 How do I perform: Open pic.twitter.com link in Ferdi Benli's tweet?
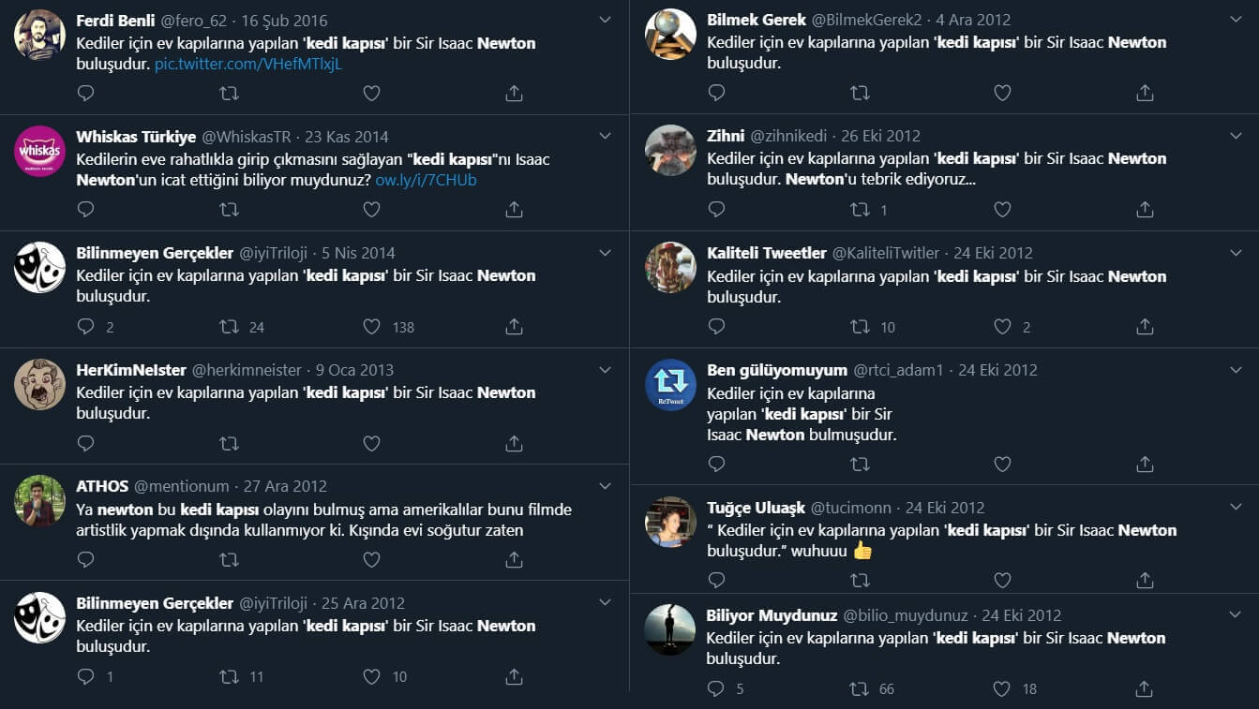click(x=248, y=64)
